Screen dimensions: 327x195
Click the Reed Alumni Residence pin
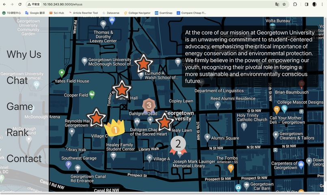(x=217, y=105)
